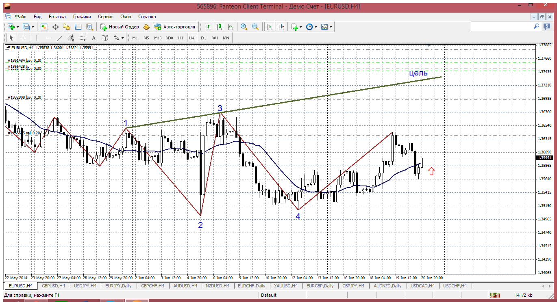557x302 pixels.
Task: Open the Navigator star-folder icon
Action: 67,27
